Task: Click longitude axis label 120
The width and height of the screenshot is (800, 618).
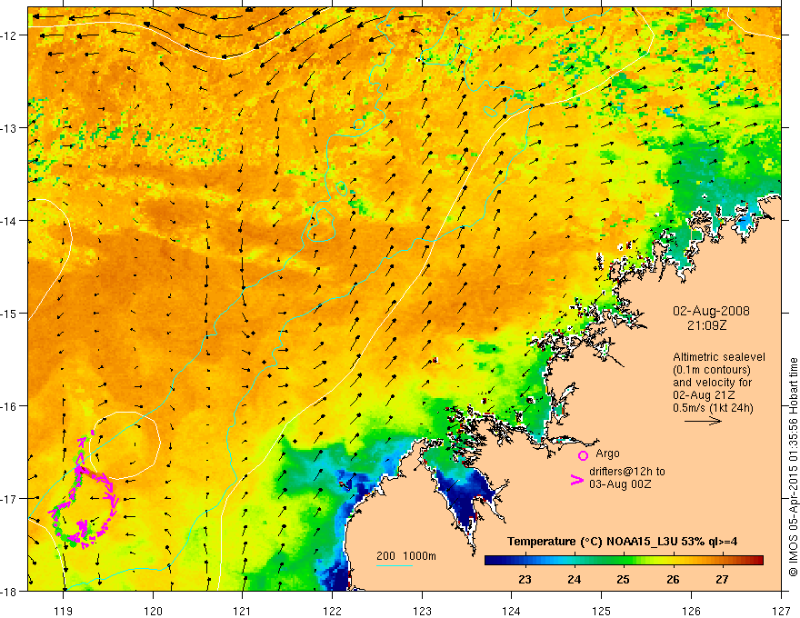Action: click(153, 611)
